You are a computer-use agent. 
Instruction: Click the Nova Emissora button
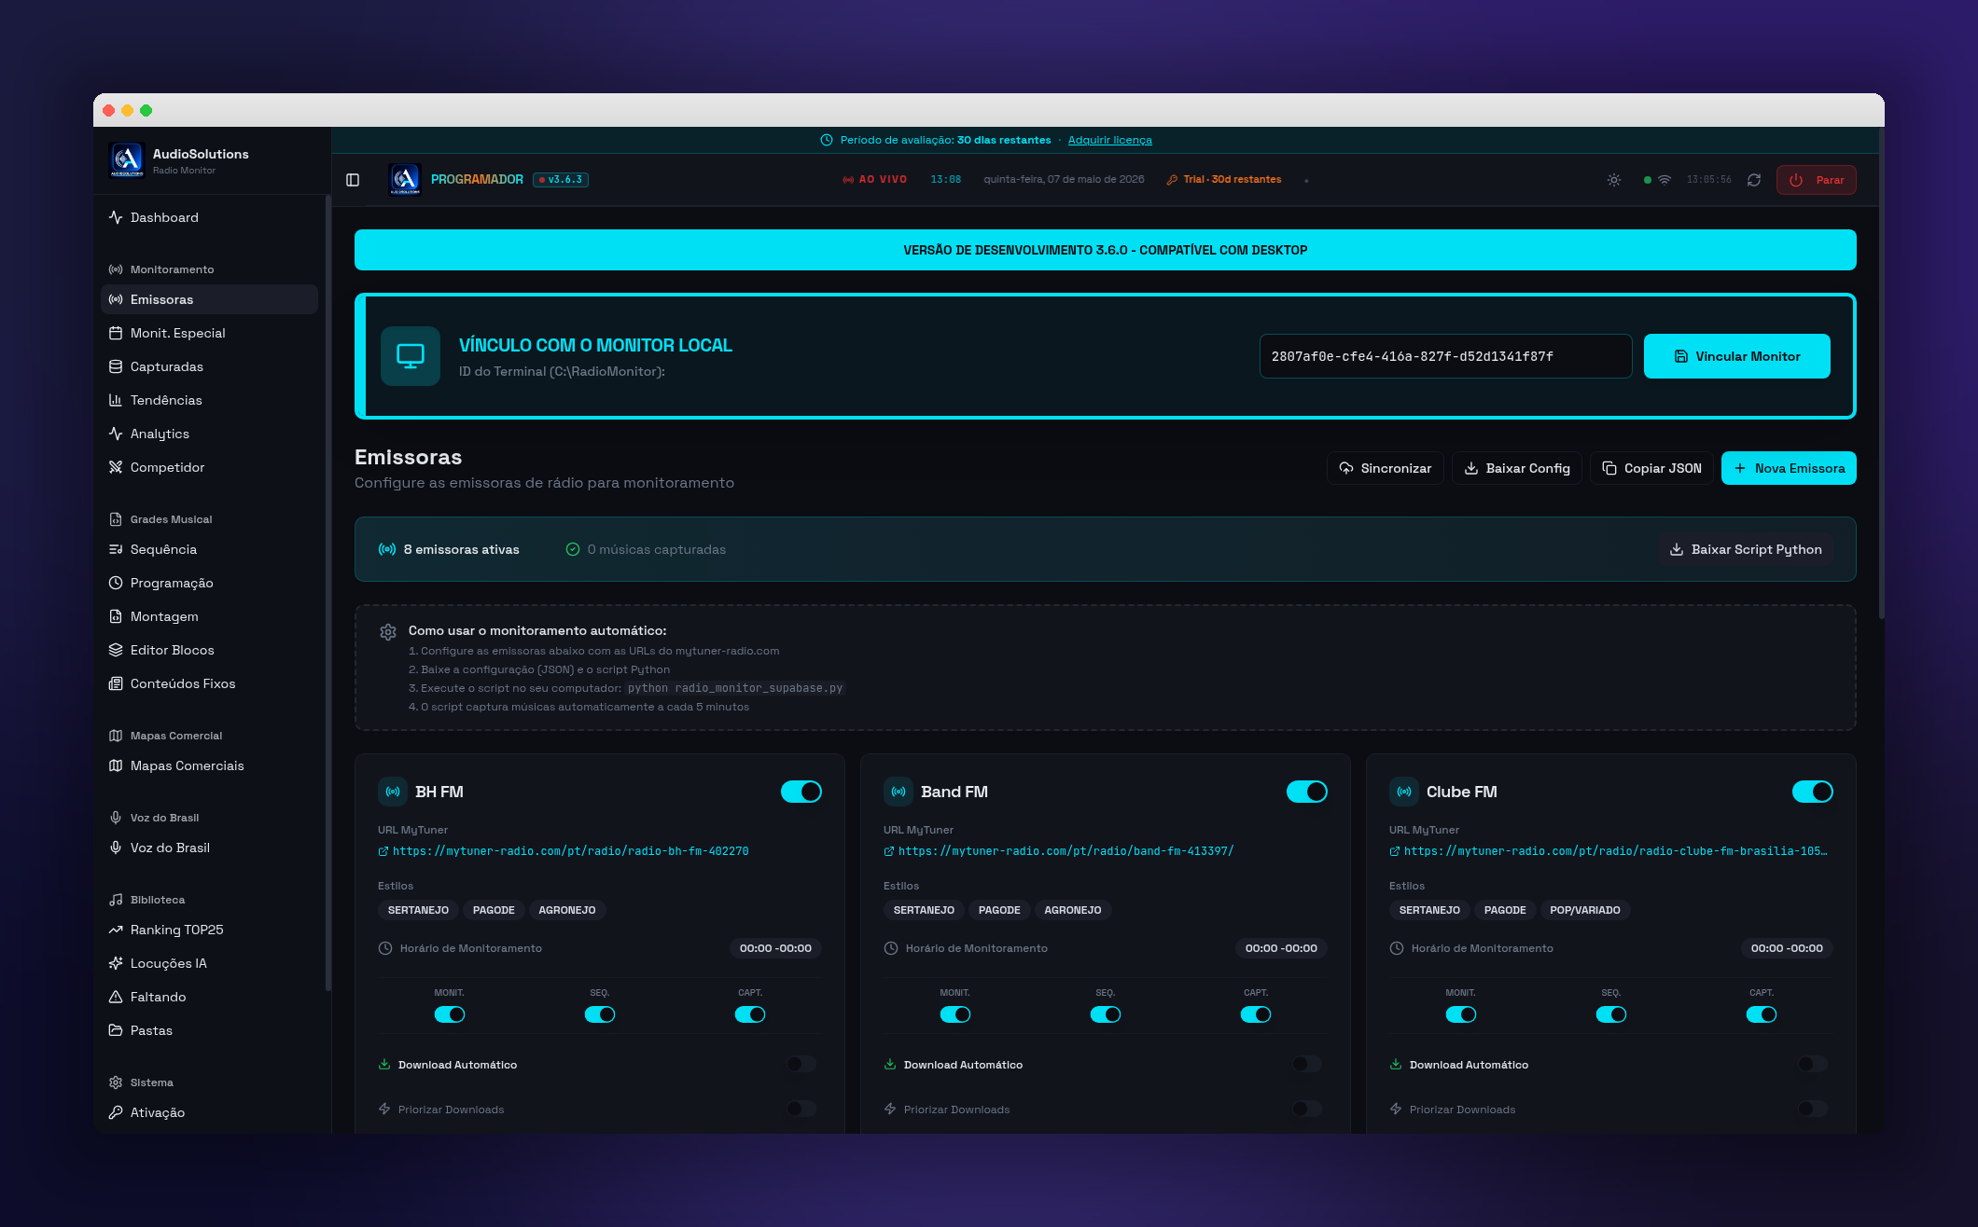pos(1789,468)
